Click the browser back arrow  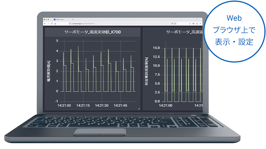45,24
